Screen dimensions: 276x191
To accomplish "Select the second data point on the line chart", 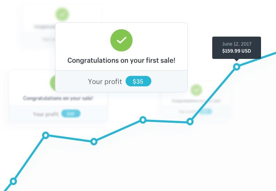I will pos(46,135).
